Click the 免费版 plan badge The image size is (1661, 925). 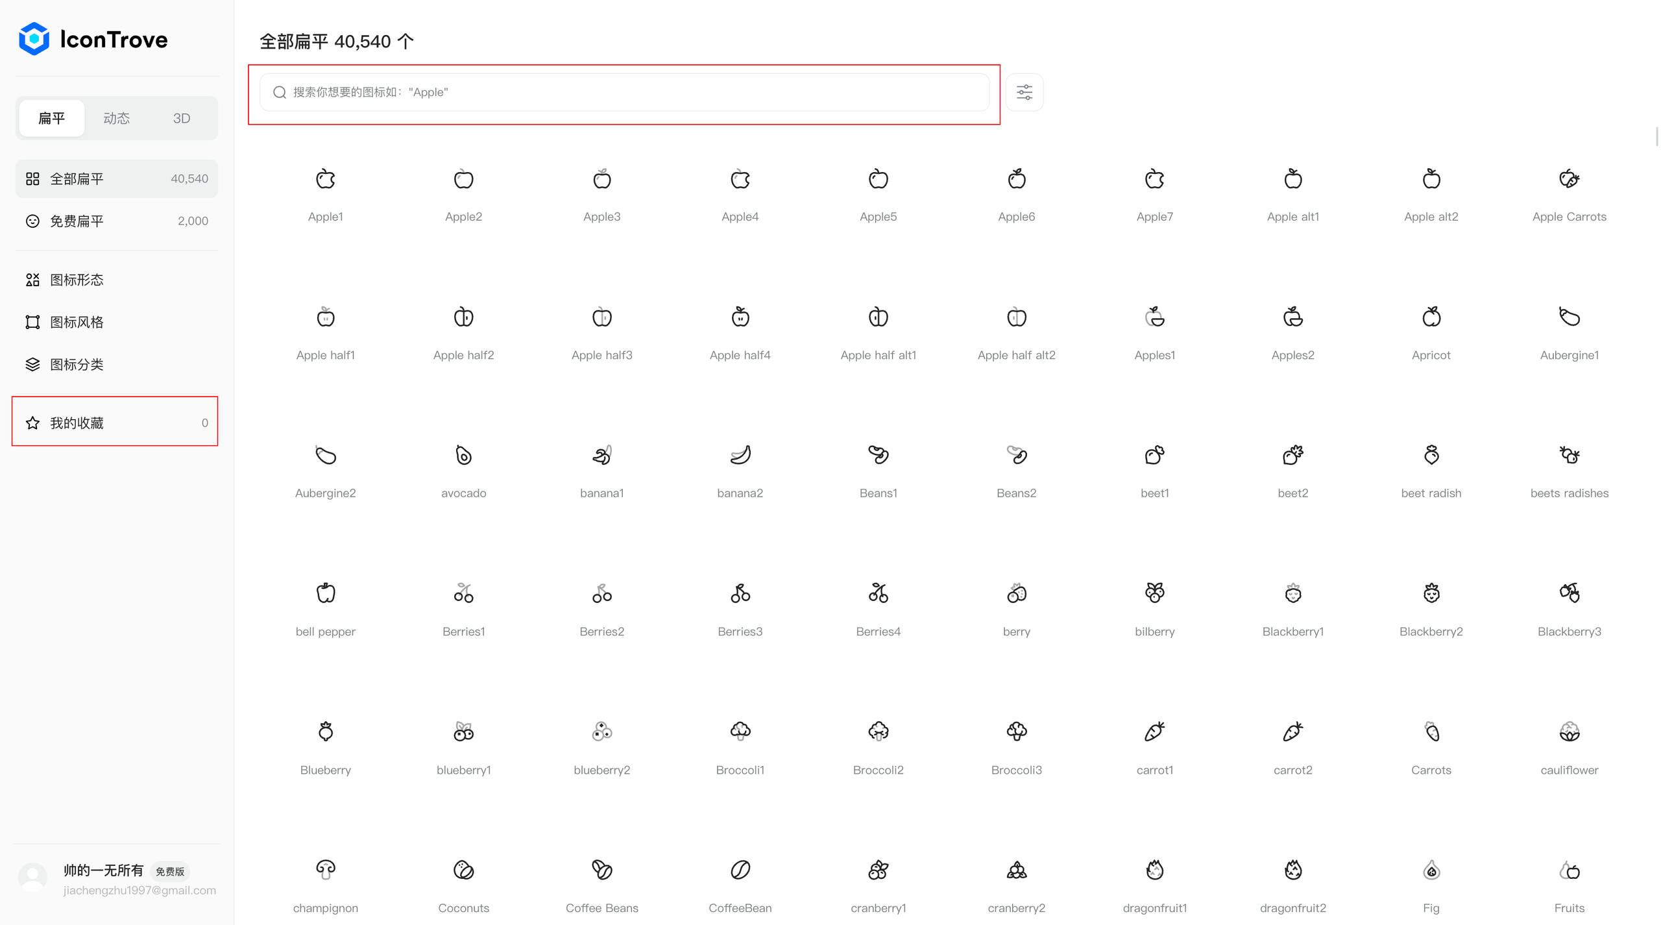170,871
